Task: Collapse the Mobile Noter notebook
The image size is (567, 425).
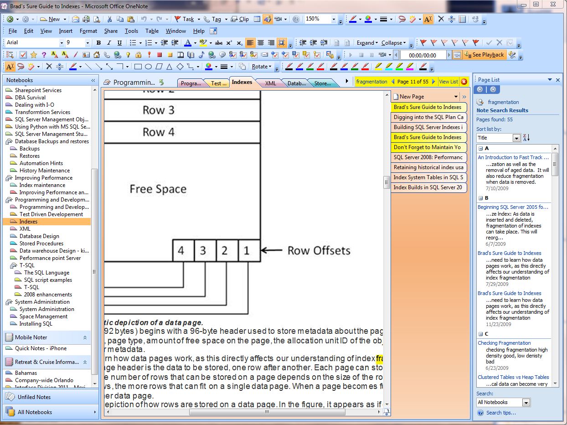Action: click(85, 337)
